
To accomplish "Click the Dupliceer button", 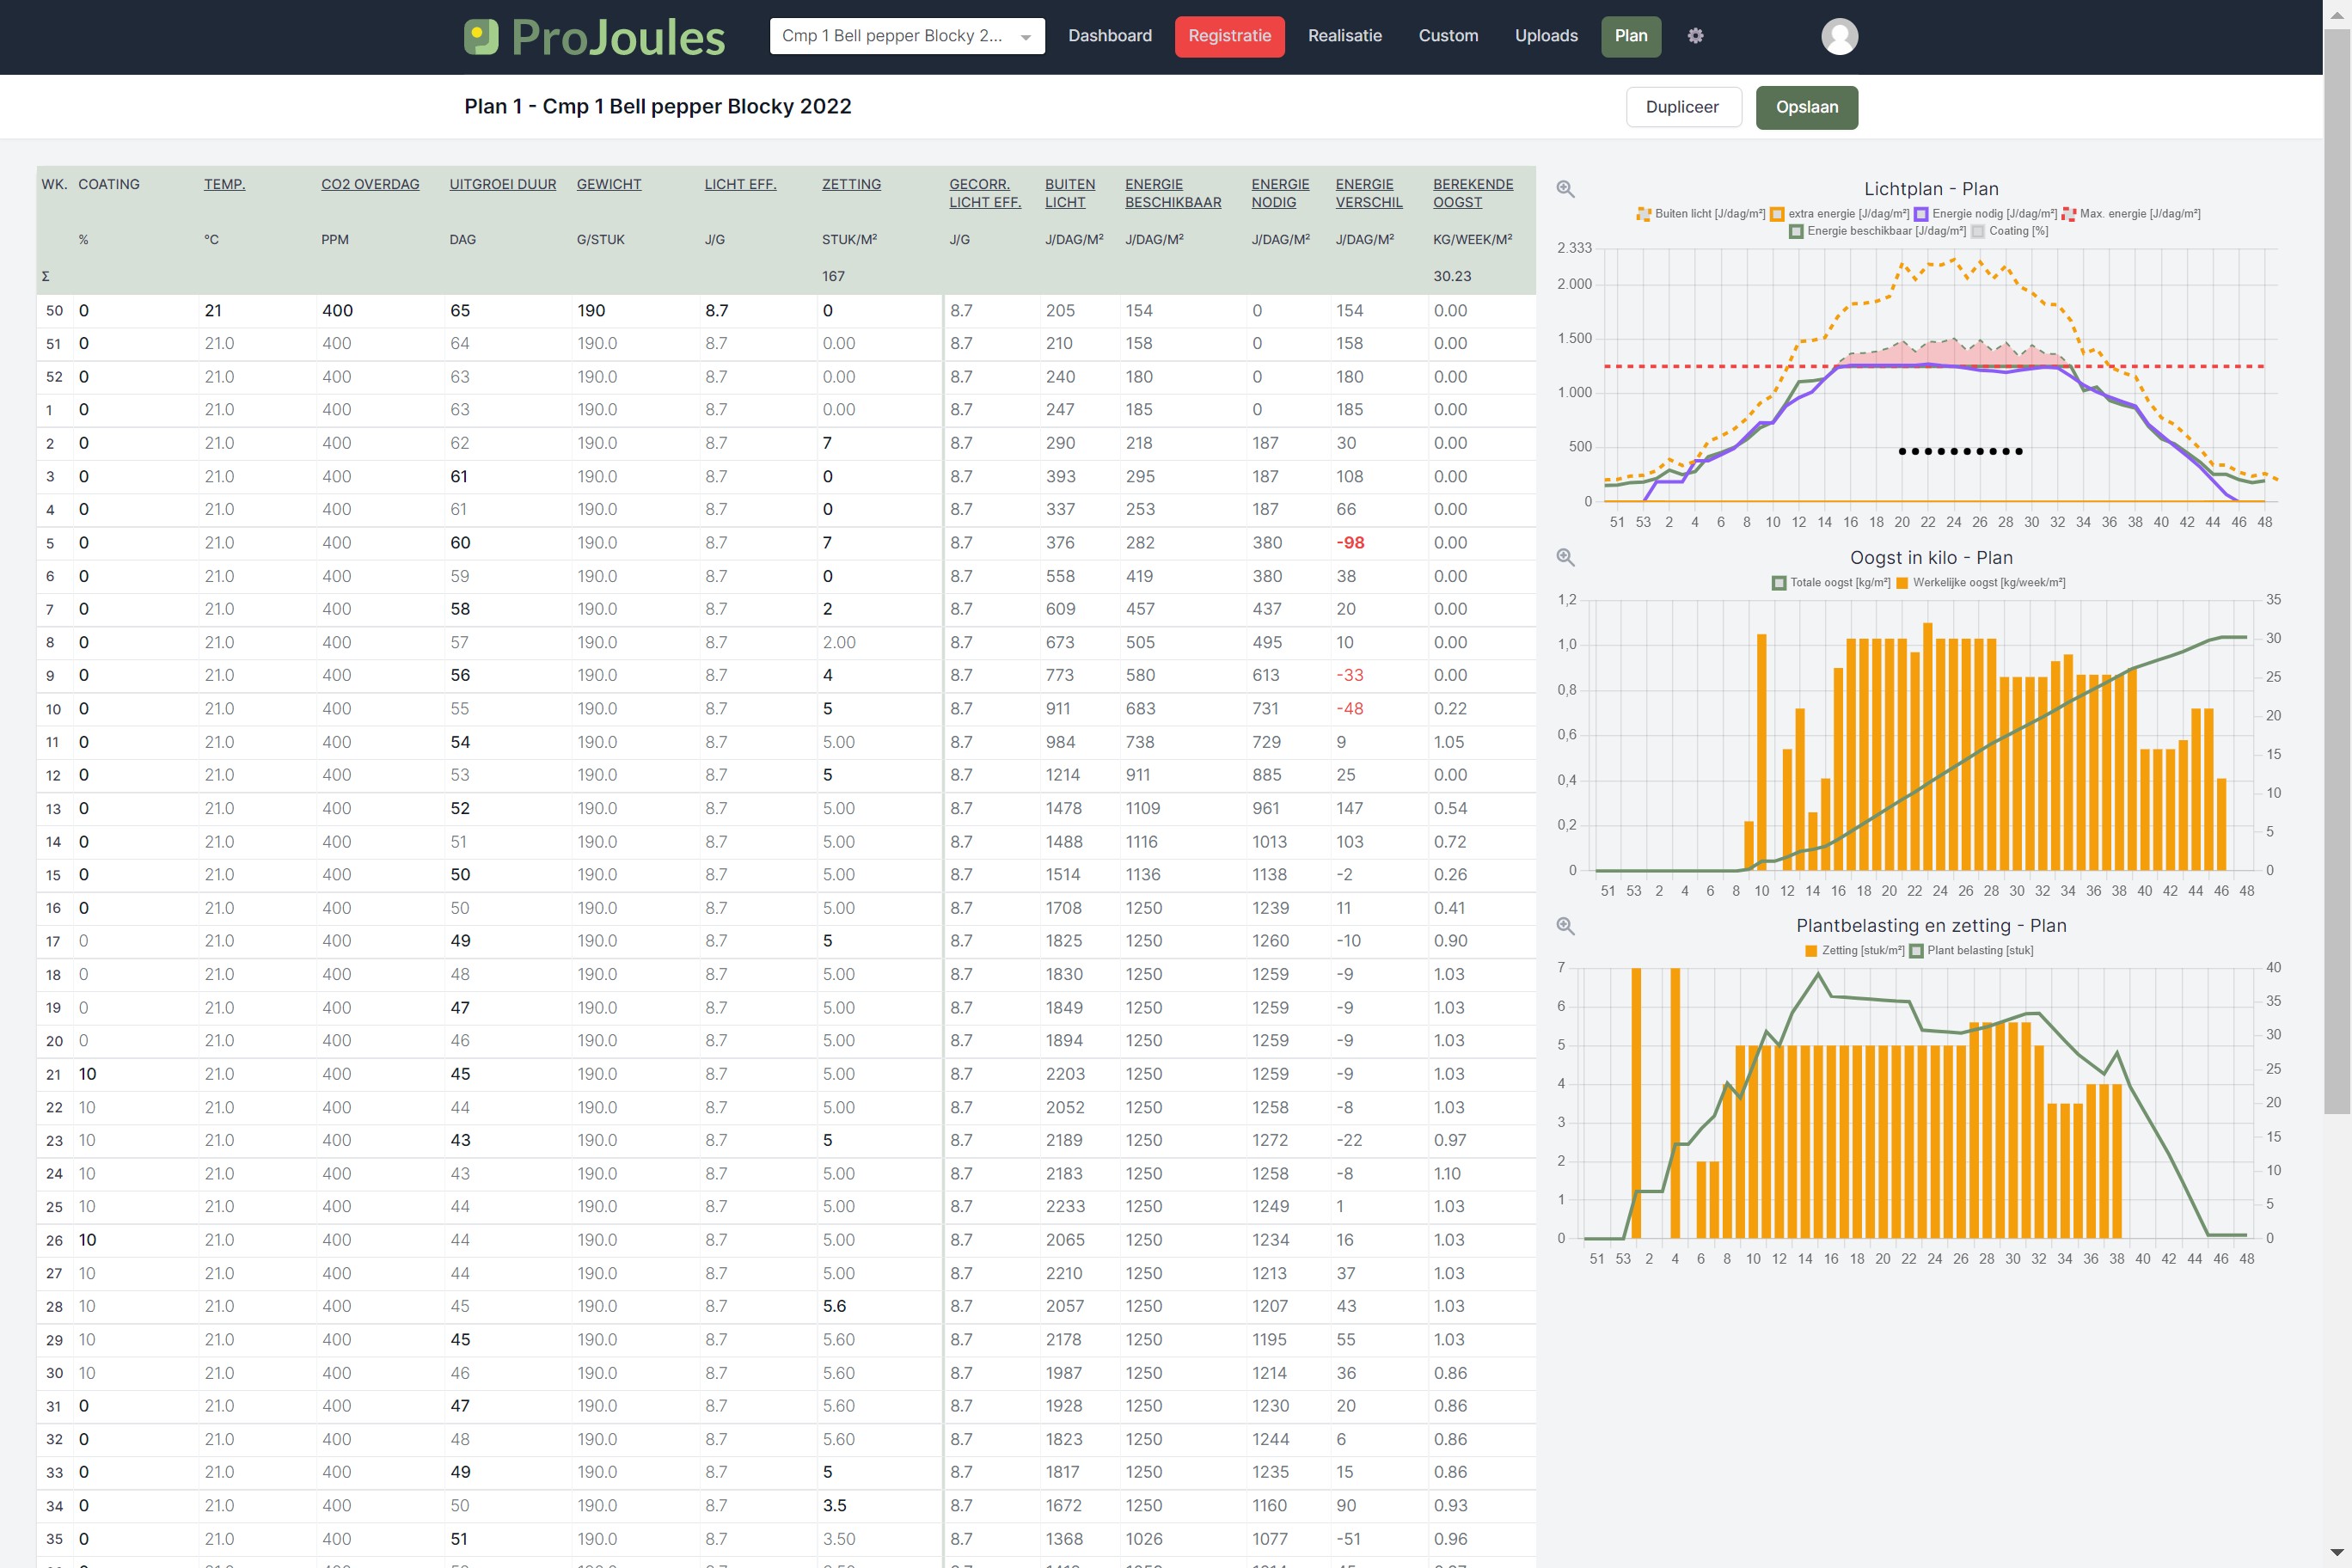I will pos(1682,107).
